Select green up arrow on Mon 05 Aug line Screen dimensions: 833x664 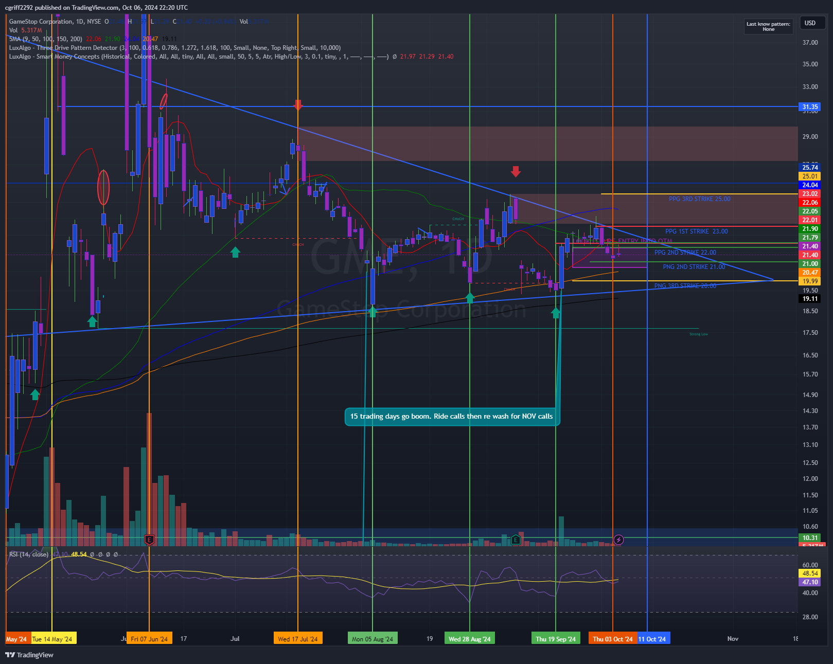(x=373, y=311)
